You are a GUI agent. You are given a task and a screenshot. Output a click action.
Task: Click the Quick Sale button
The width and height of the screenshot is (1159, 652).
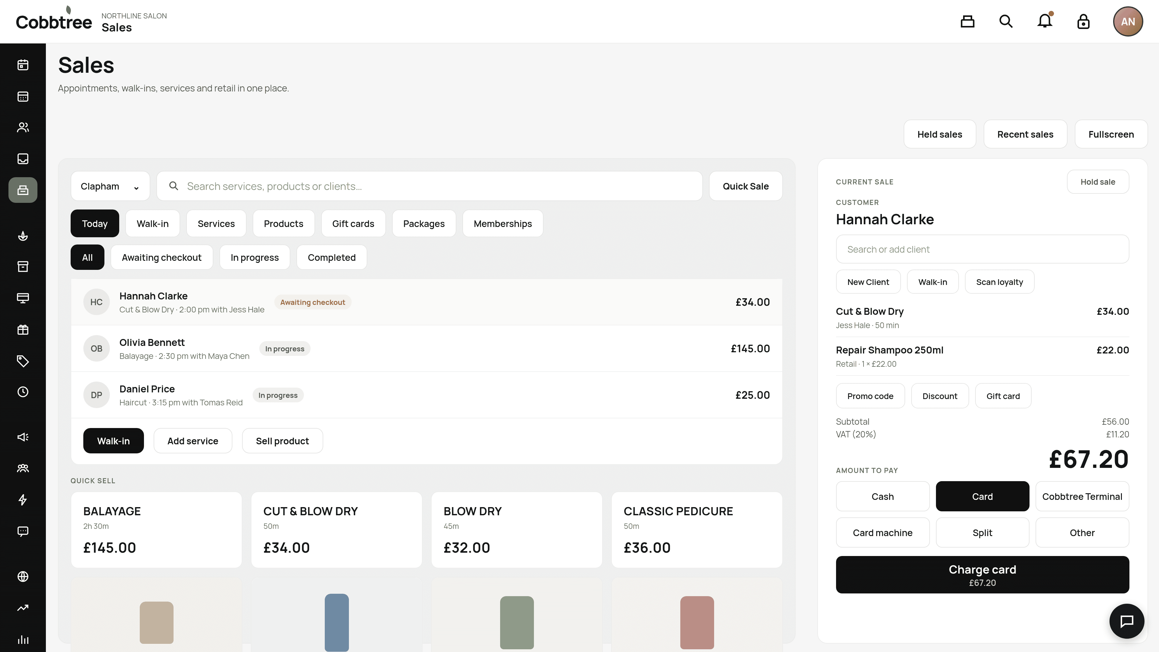[746, 186]
